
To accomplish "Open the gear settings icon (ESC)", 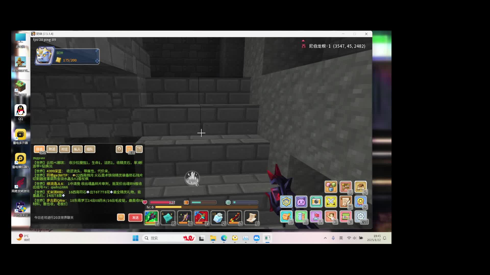I will point(360,217).
